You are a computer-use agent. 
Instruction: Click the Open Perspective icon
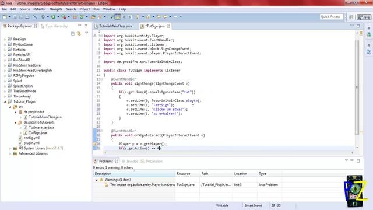point(351,17)
